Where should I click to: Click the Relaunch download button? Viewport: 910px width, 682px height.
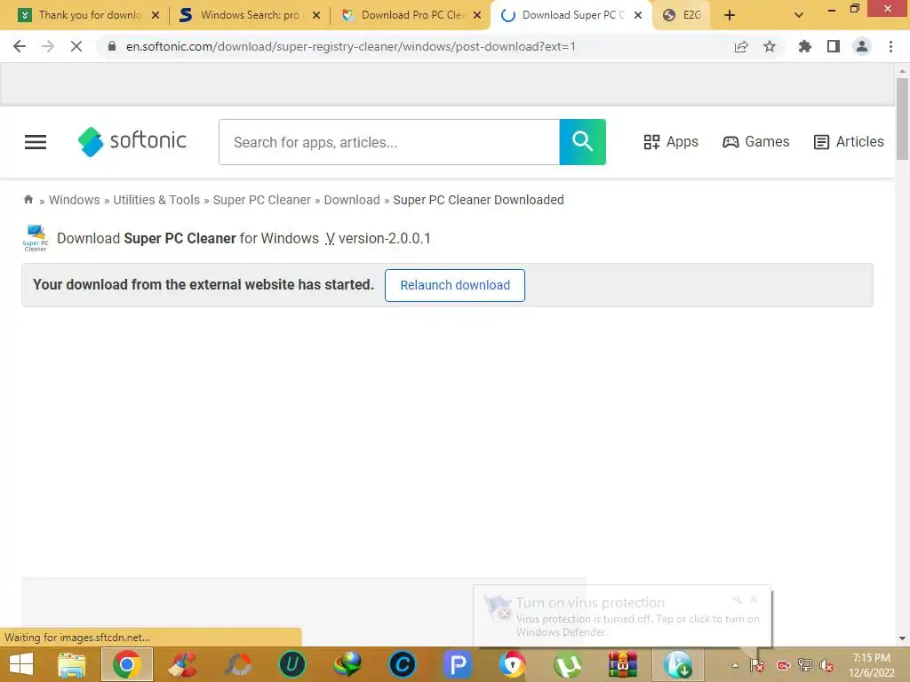tap(455, 285)
